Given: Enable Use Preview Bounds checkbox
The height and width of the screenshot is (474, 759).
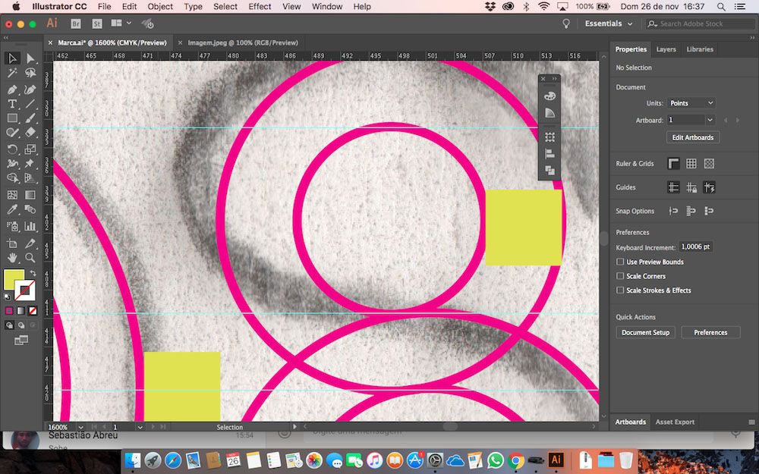Looking at the screenshot, I should 620,262.
